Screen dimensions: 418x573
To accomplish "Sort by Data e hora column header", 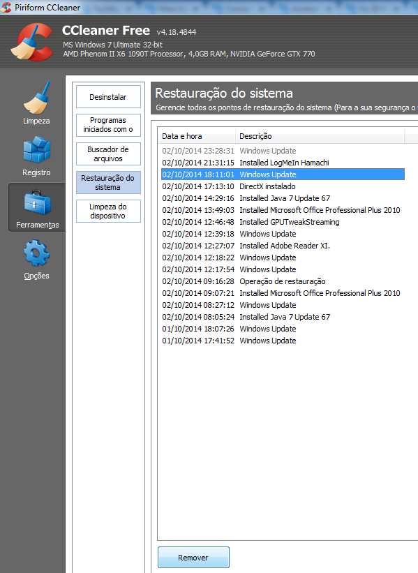I will click(x=197, y=136).
